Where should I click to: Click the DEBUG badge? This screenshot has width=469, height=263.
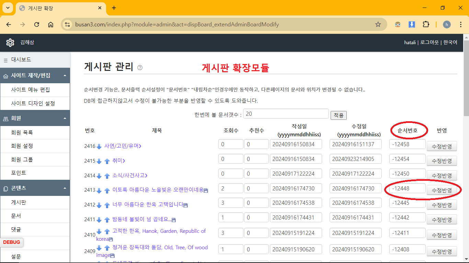pyautogui.click(x=12, y=242)
